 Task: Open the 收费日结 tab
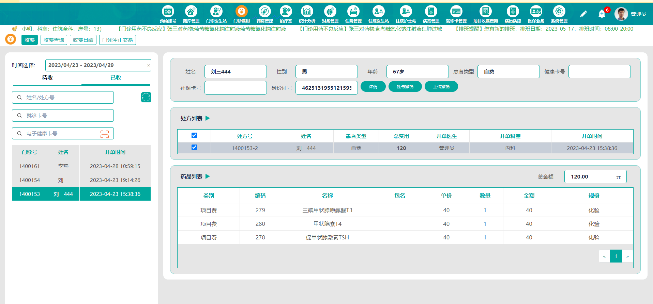pyautogui.click(x=83, y=40)
